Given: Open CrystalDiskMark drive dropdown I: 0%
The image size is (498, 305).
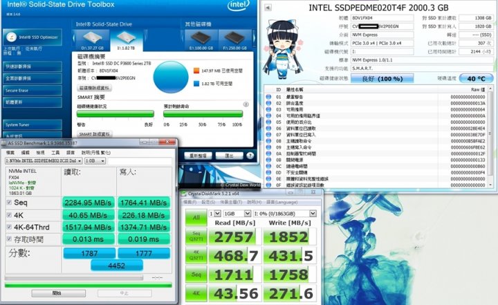Looking at the screenshot, I should [284, 214].
